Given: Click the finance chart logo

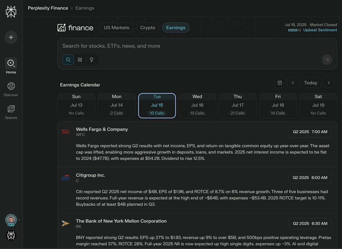Looking at the screenshot, I should click(61, 28).
